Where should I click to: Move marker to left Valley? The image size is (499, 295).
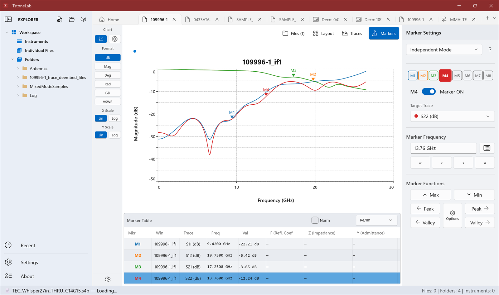pyautogui.click(x=425, y=222)
